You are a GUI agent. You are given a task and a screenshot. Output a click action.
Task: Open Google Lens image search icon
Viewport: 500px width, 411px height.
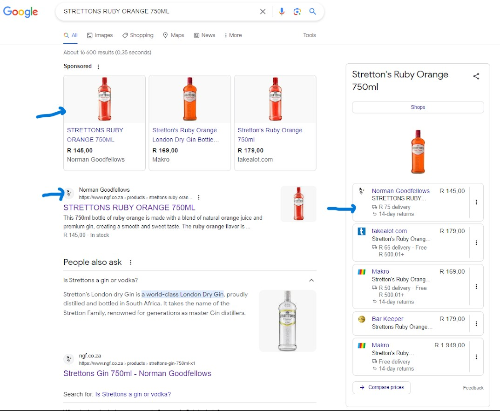[x=297, y=12]
